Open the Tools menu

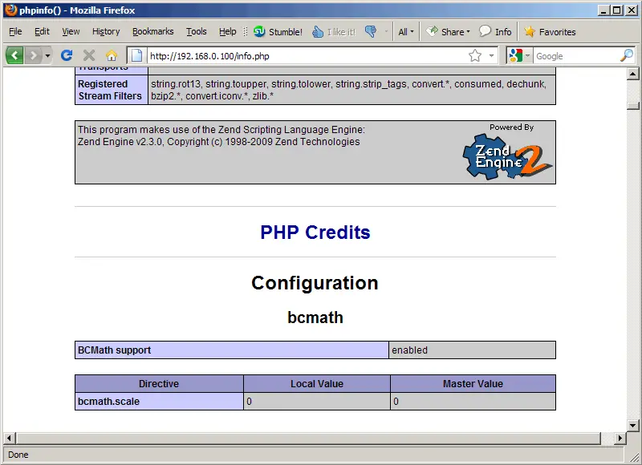point(197,31)
